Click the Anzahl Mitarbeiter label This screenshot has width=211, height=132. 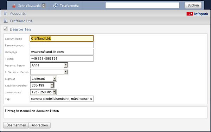pos(16,86)
